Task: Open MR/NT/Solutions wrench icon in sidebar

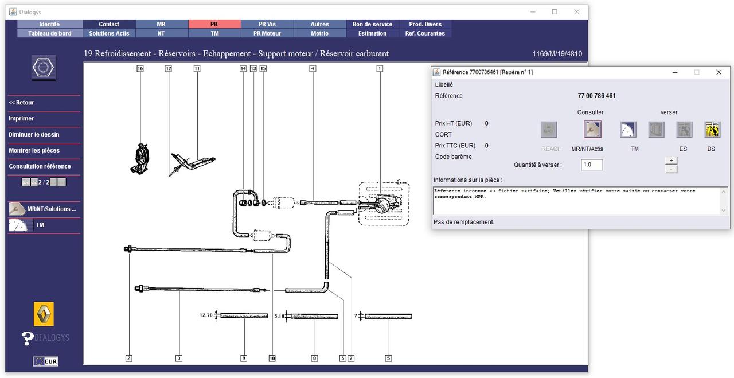Action: click(17, 209)
